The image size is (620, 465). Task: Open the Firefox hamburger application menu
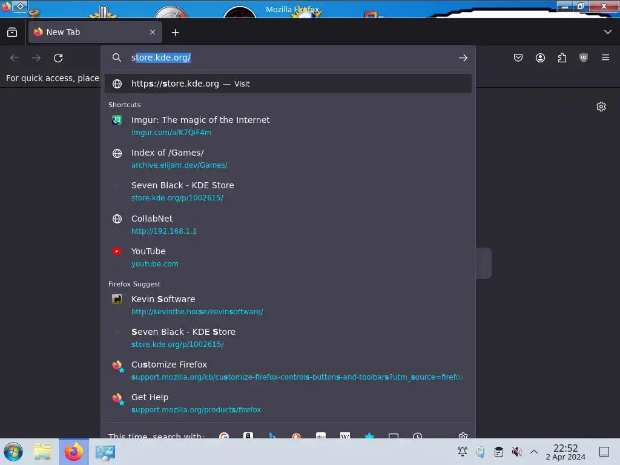[x=605, y=58]
